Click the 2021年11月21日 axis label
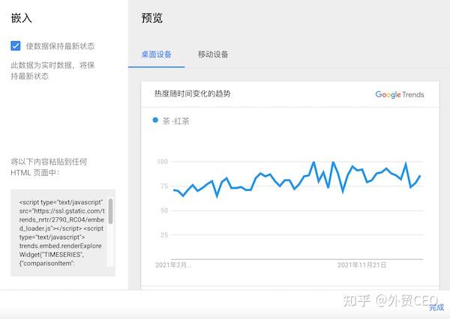Image resolution: width=450 pixels, height=319 pixels. pyautogui.click(x=361, y=265)
